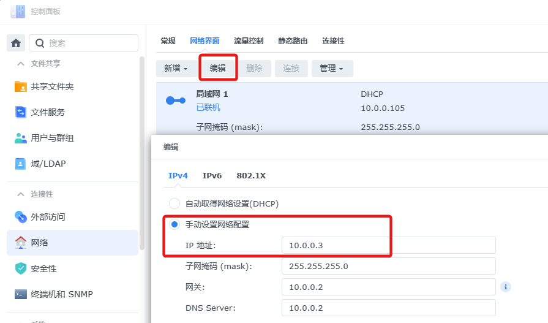Open the Domain/LDAP icon

point(21,164)
